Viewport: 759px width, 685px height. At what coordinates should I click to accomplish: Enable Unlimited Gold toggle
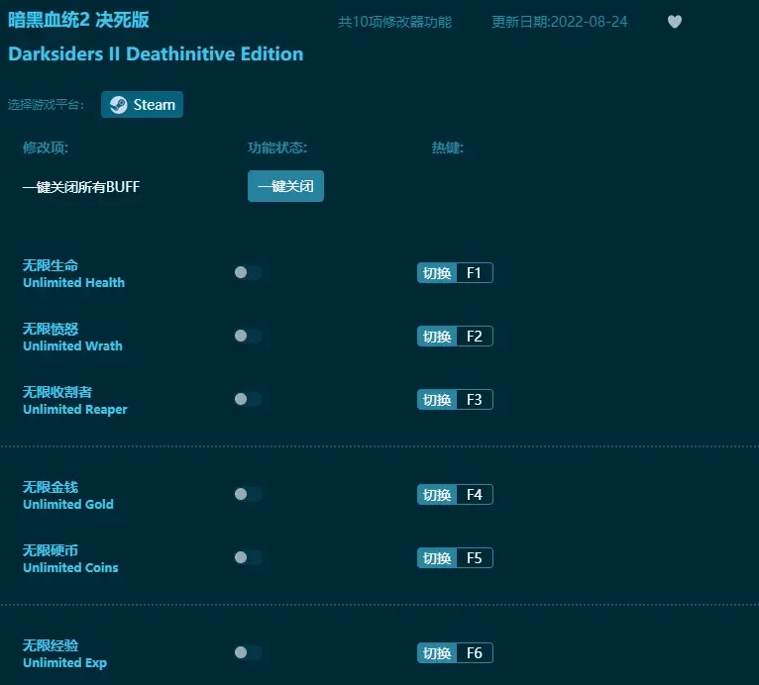tap(248, 495)
